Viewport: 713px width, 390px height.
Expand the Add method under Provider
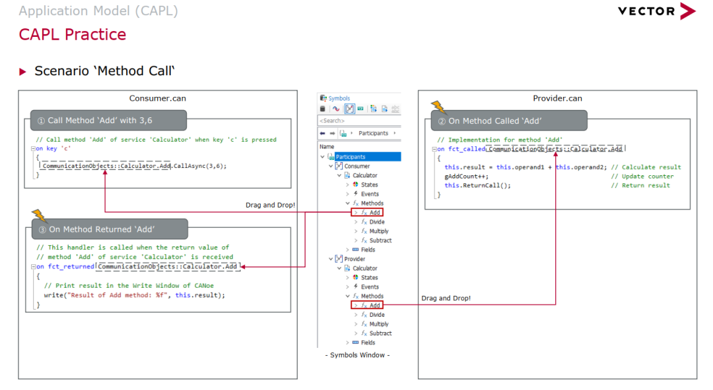[356, 306]
